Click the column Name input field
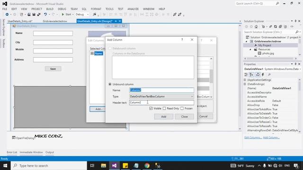The height and width of the screenshot is (170, 303). (x=161, y=90)
